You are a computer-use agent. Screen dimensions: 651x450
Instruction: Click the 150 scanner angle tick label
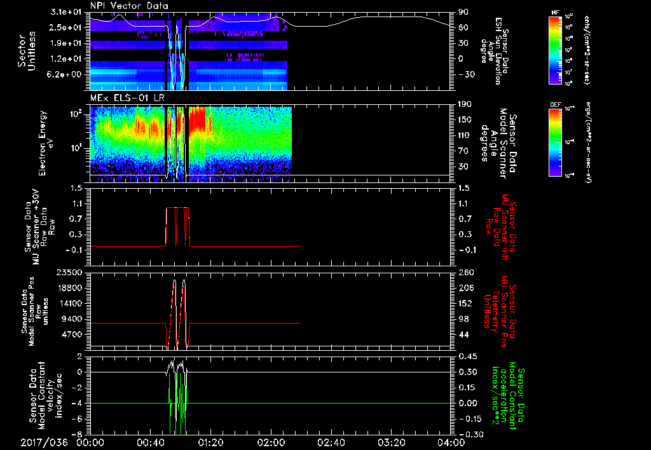coord(465,119)
